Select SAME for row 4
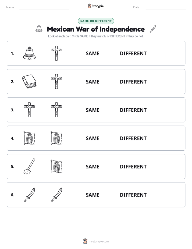 (x=93, y=138)
